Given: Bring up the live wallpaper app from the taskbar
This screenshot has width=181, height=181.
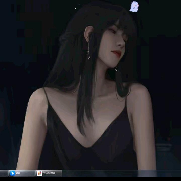Looking at the screenshot, I should (49, 173).
